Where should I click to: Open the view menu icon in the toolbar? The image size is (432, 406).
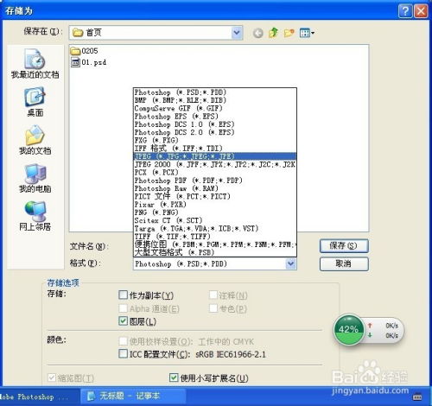tap(307, 33)
